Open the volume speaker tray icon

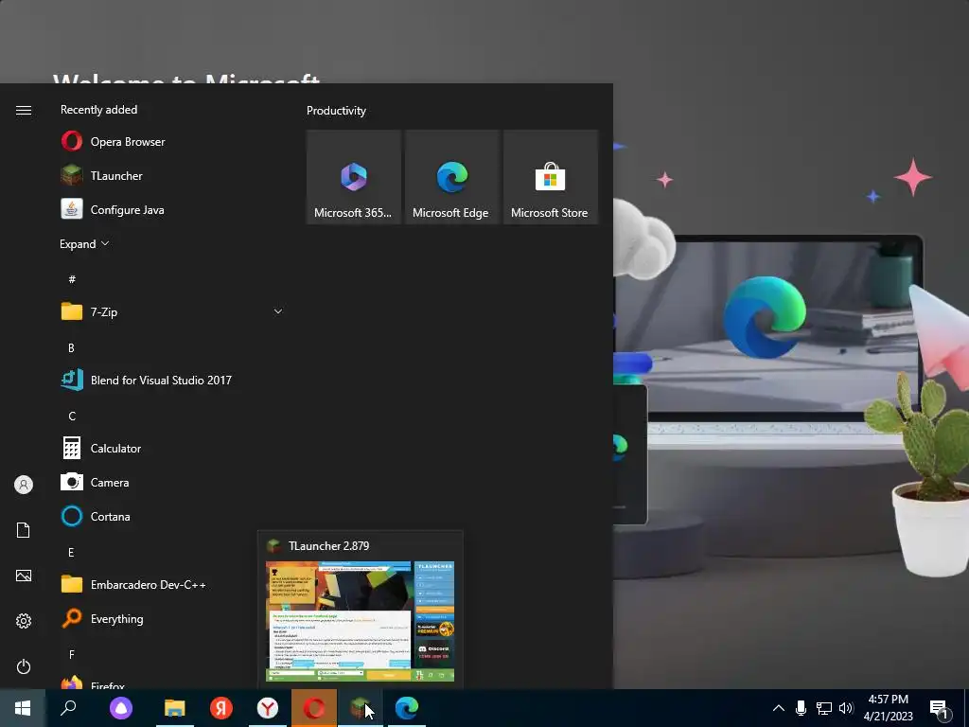[846, 708]
